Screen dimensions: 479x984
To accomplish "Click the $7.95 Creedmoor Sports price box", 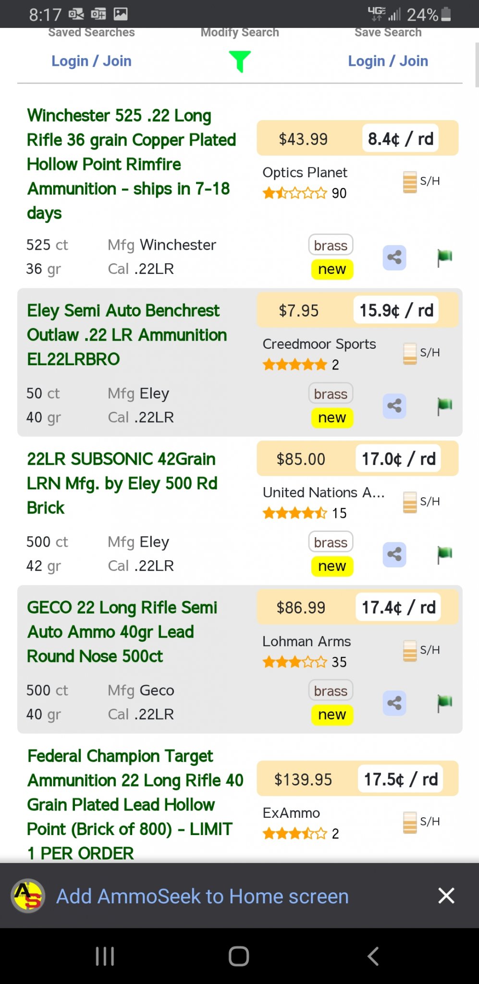I will tap(357, 310).
